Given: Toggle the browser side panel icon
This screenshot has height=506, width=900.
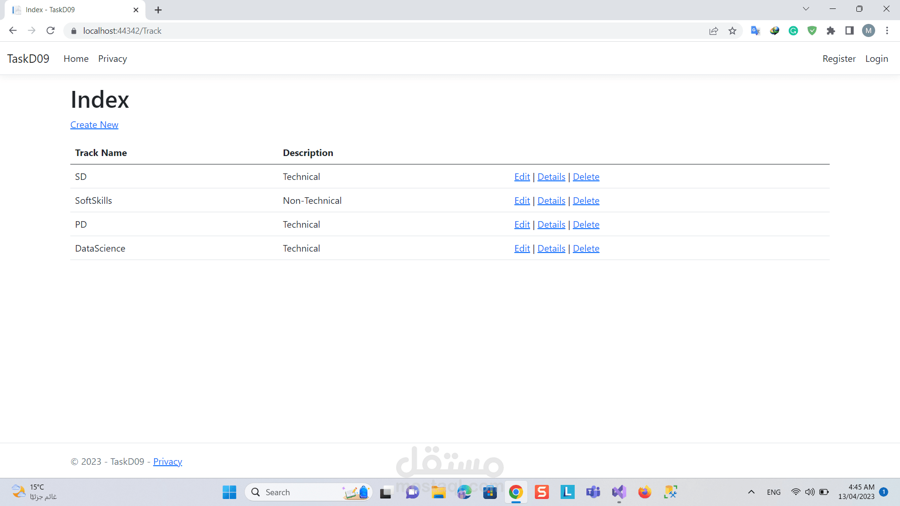Looking at the screenshot, I should coord(849,31).
